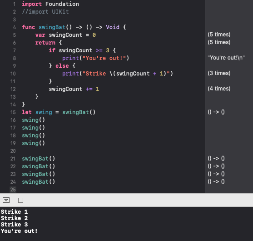The width and height of the screenshot is (253, 241).
Task: Click 'let swing = swingBat()' declaration
Action: click(x=59, y=112)
